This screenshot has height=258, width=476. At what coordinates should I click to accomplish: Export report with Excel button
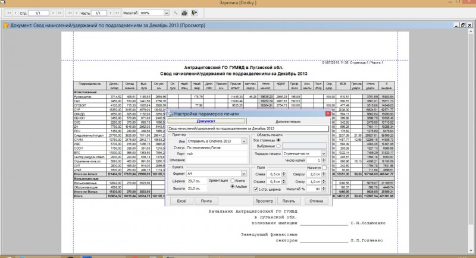pyautogui.click(x=181, y=201)
